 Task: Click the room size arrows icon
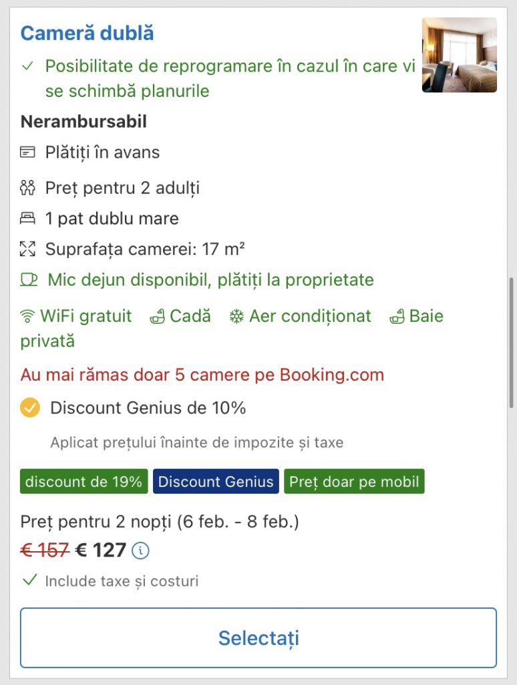[x=27, y=250]
